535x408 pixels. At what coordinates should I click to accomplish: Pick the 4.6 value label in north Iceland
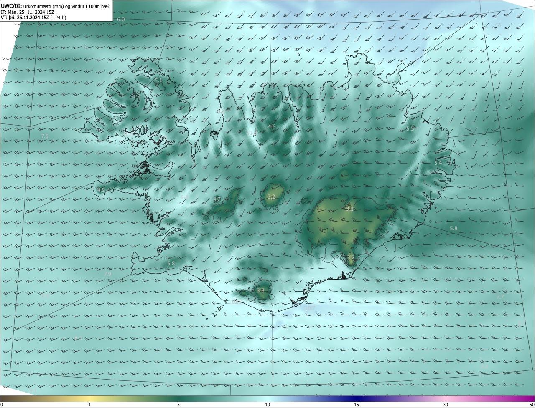coord(272,126)
